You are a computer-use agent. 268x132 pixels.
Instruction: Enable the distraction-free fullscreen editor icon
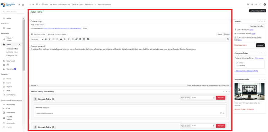(x=228, y=39)
